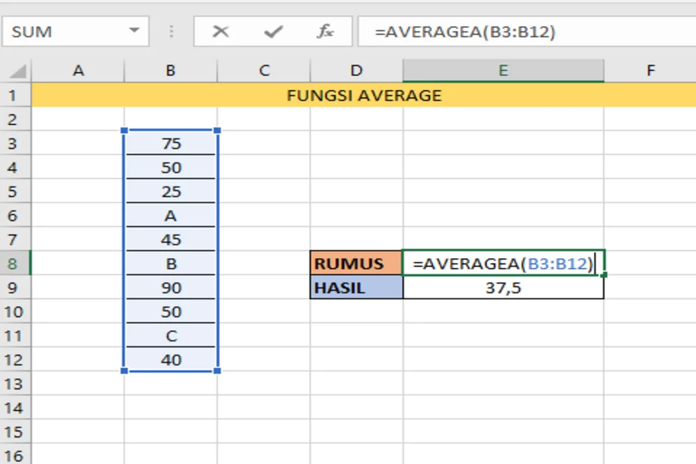The image size is (696, 464).
Task: Click cell B5 containing 25
Action: tap(171, 191)
